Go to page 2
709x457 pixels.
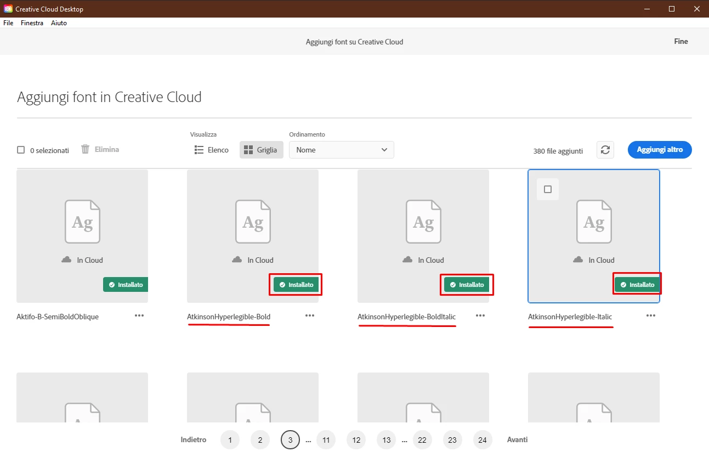[x=260, y=440]
